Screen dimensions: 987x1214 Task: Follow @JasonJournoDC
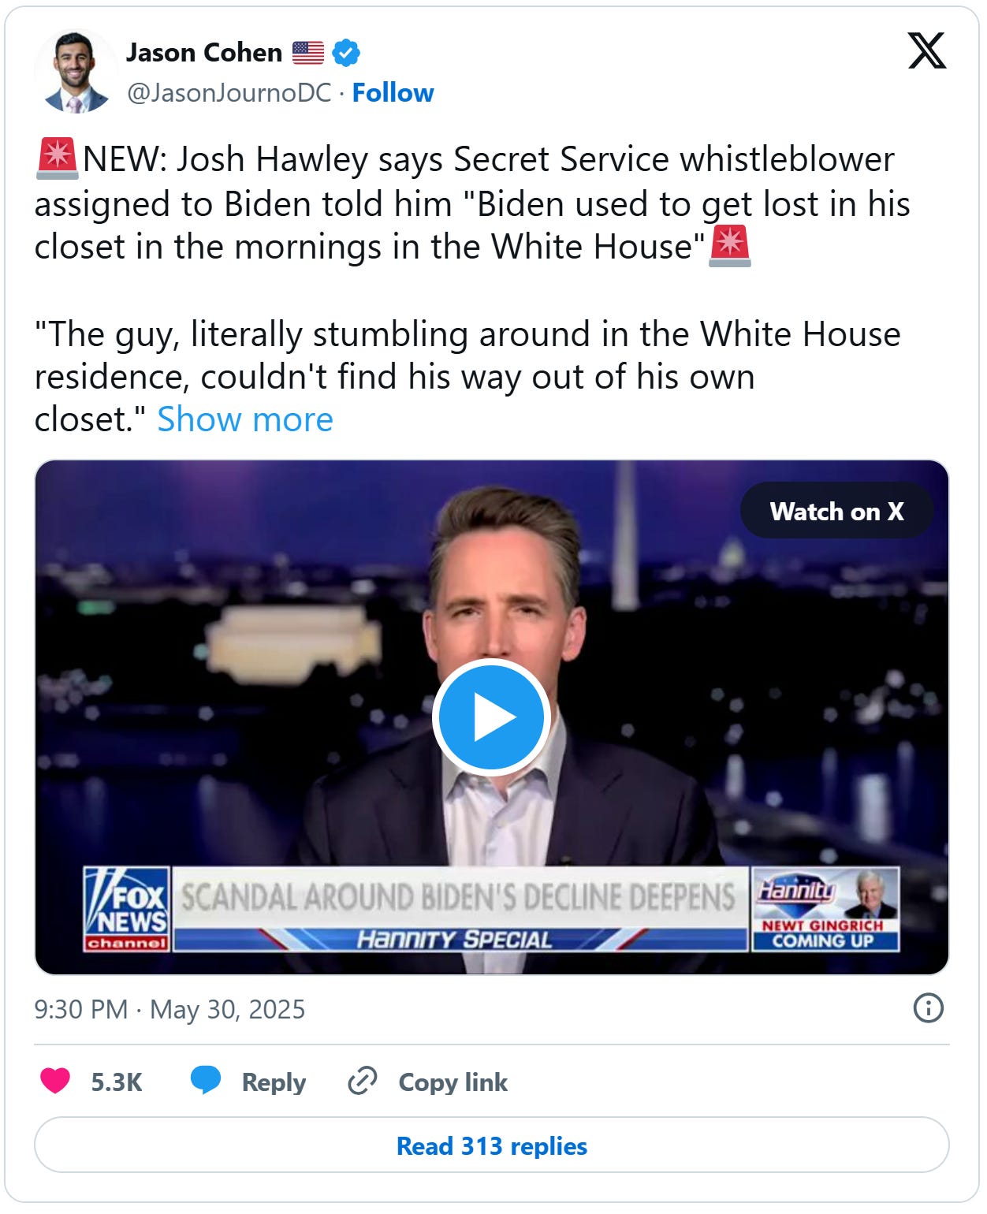point(393,93)
